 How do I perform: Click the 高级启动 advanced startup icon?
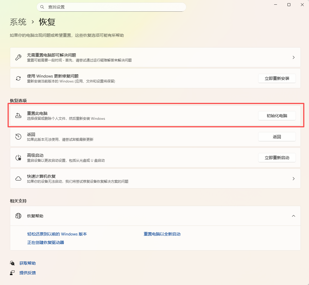click(x=18, y=157)
